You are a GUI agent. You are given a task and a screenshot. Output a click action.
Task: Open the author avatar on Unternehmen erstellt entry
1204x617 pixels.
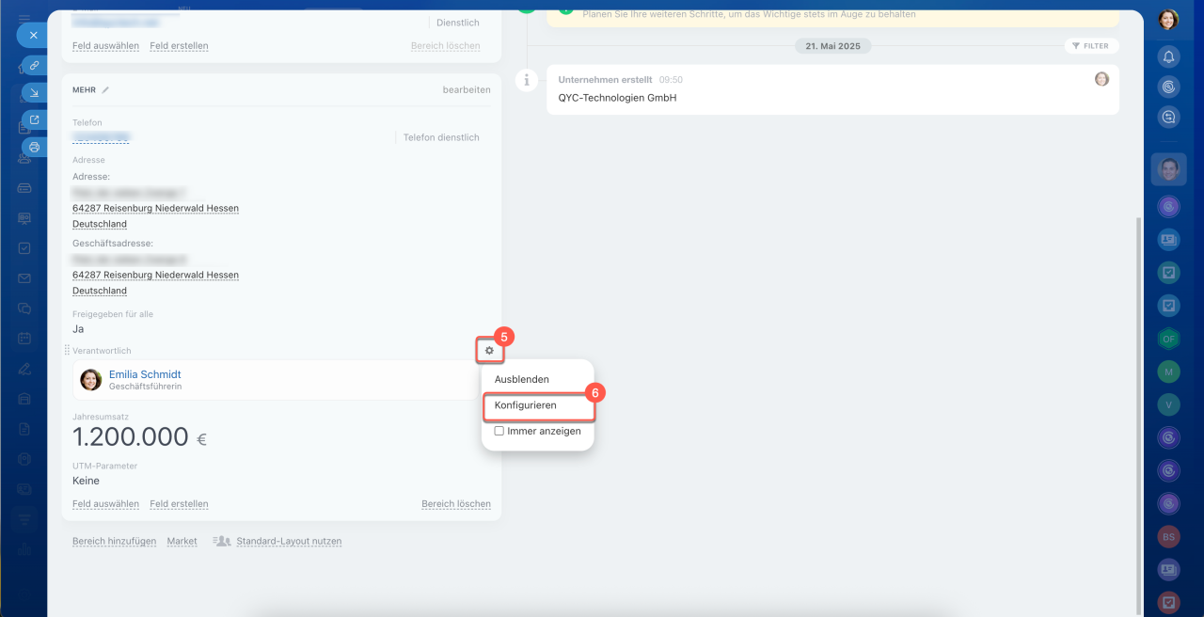[1101, 79]
